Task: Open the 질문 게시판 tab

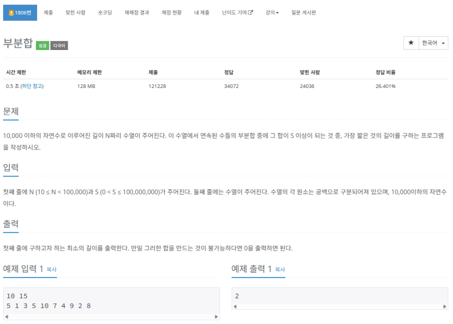Action: 304,13
